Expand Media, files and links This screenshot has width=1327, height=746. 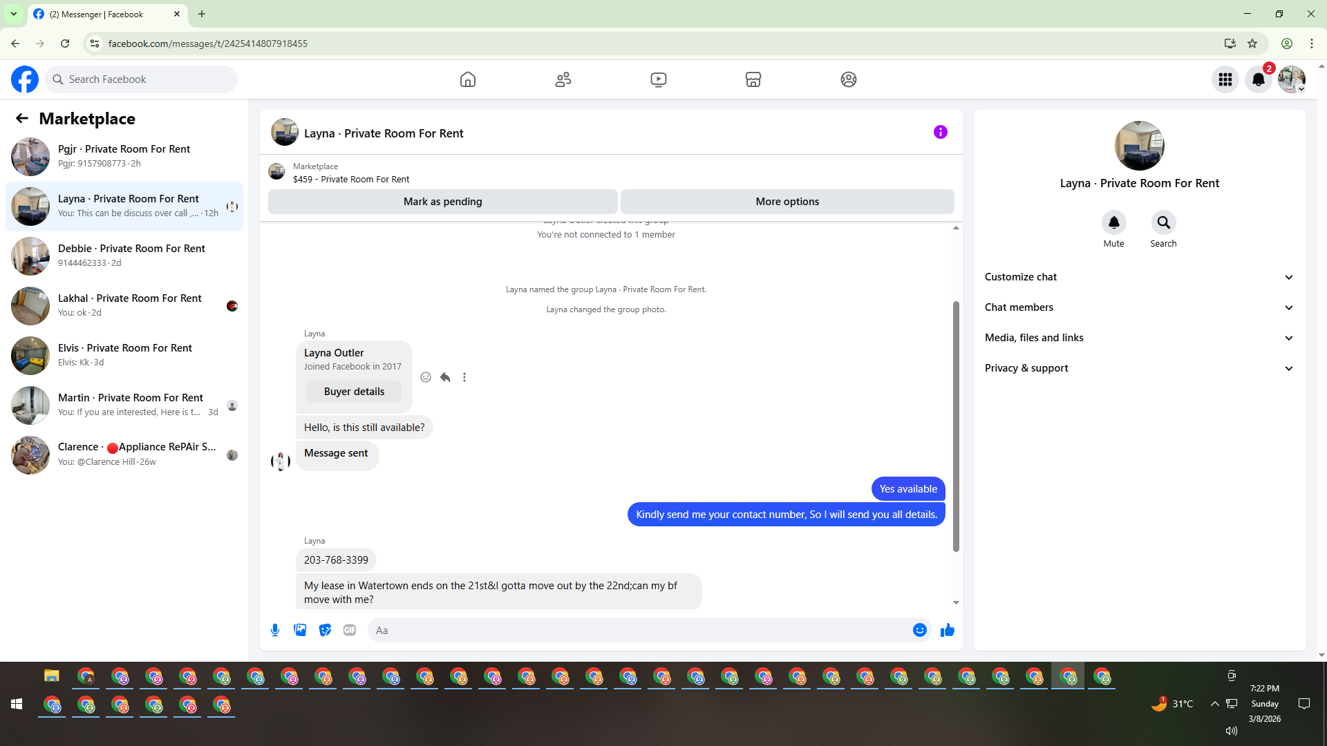[1139, 338]
